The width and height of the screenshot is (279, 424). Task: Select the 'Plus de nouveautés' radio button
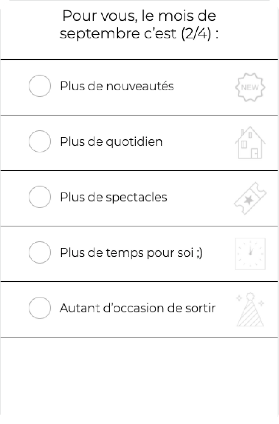[x=40, y=86]
